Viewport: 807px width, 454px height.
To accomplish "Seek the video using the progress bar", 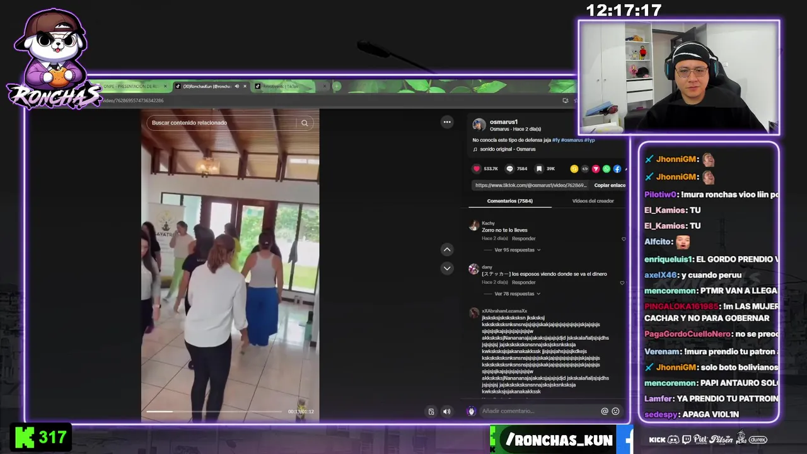I will [x=214, y=412].
